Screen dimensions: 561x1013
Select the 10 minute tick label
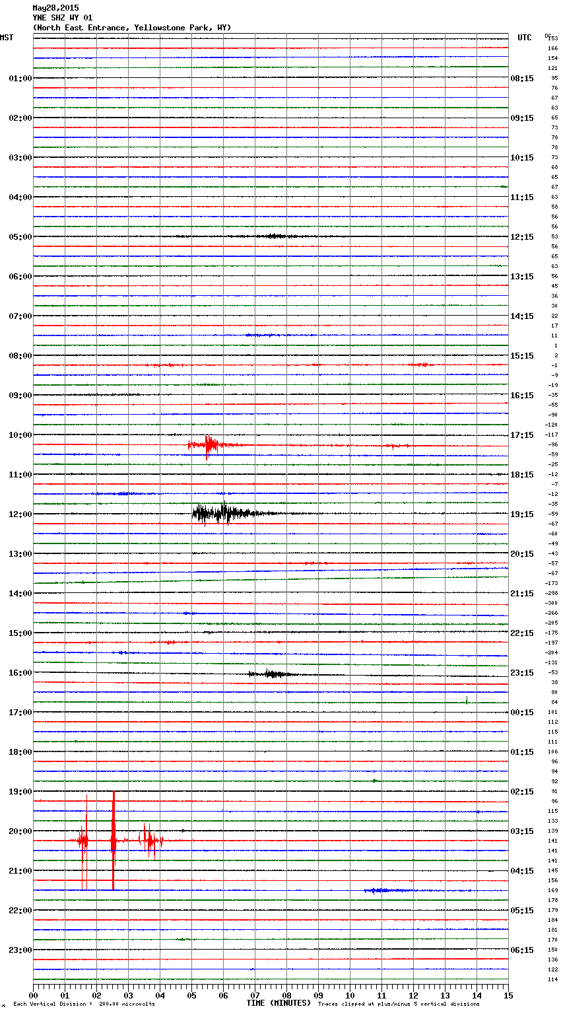tap(350, 995)
